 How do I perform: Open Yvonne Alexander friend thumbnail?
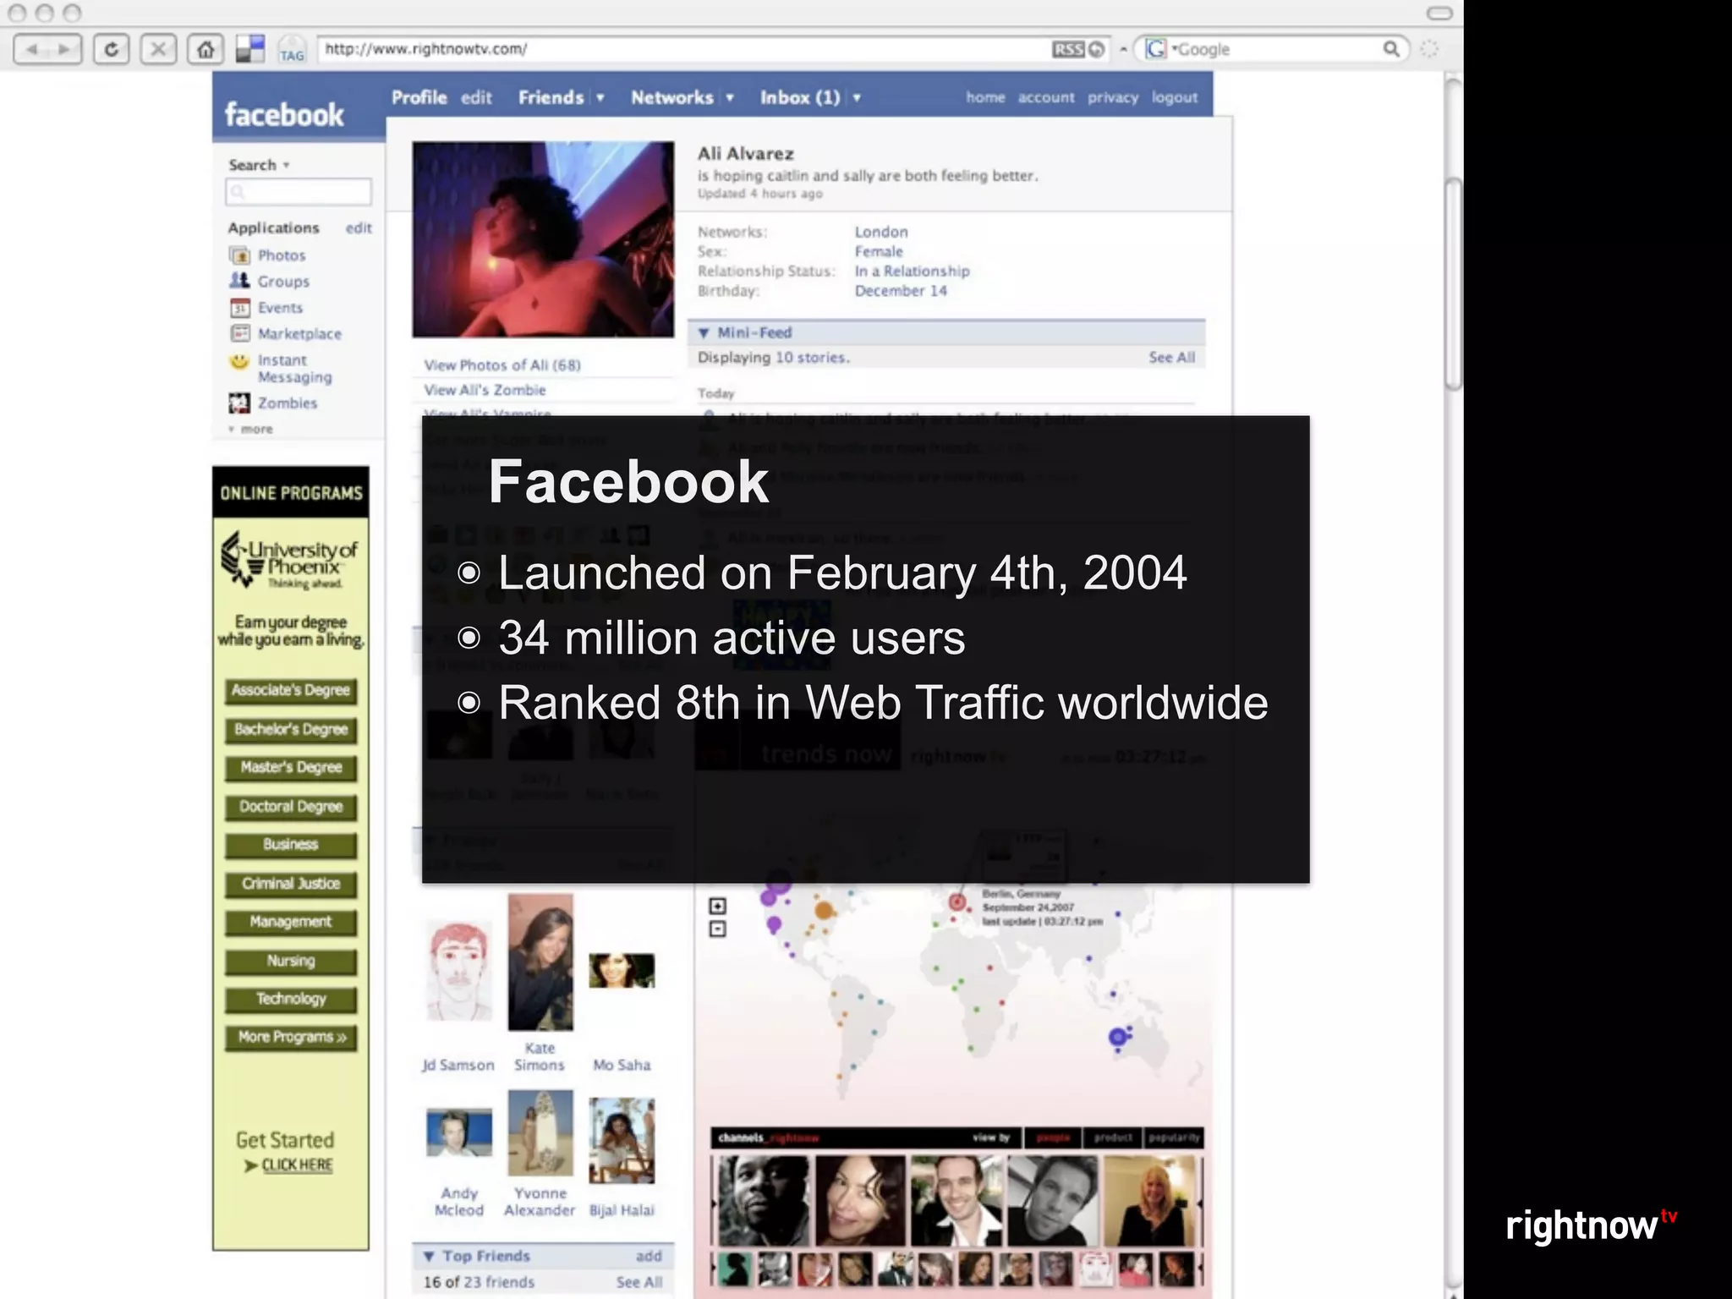(x=540, y=1133)
